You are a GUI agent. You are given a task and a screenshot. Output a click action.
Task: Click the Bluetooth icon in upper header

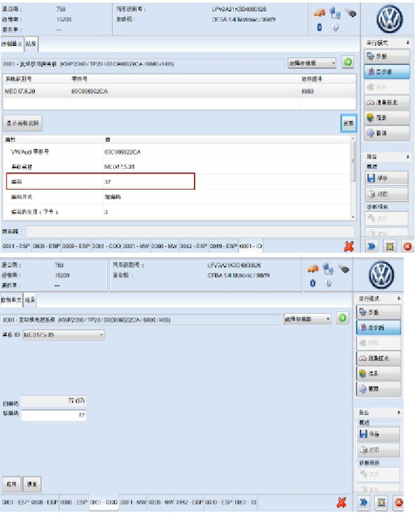[x=319, y=27]
